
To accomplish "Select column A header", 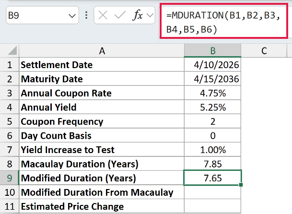I will click(102, 51).
